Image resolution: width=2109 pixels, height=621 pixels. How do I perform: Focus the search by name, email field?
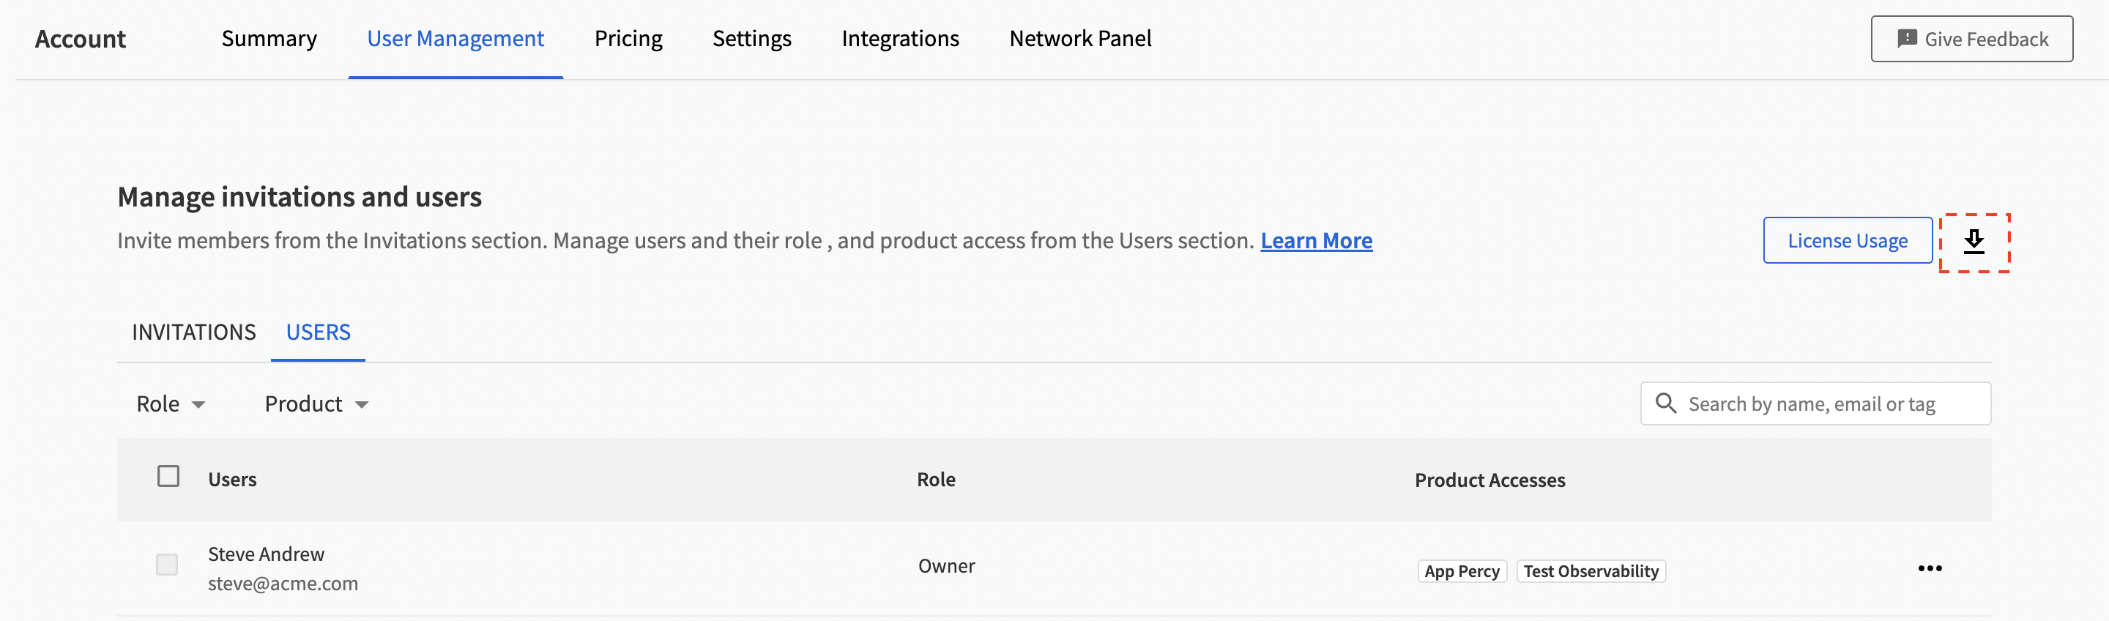[1826, 404]
